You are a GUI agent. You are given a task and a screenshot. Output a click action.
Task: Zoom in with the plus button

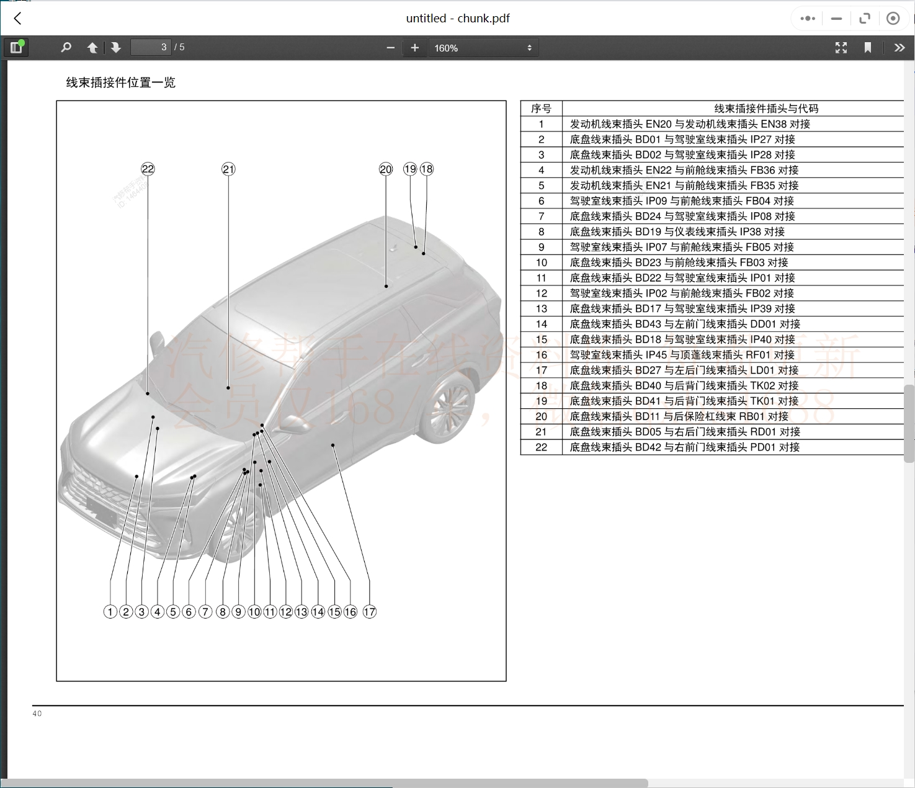[x=415, y=48]
